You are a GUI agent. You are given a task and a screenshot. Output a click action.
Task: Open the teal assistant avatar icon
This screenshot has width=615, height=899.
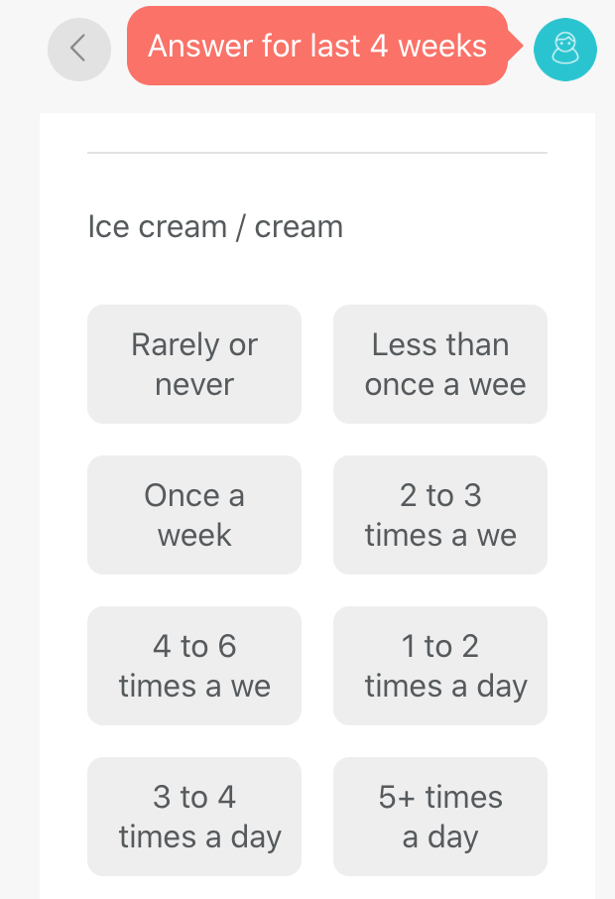pyautogui.click(x=565, y=48)
